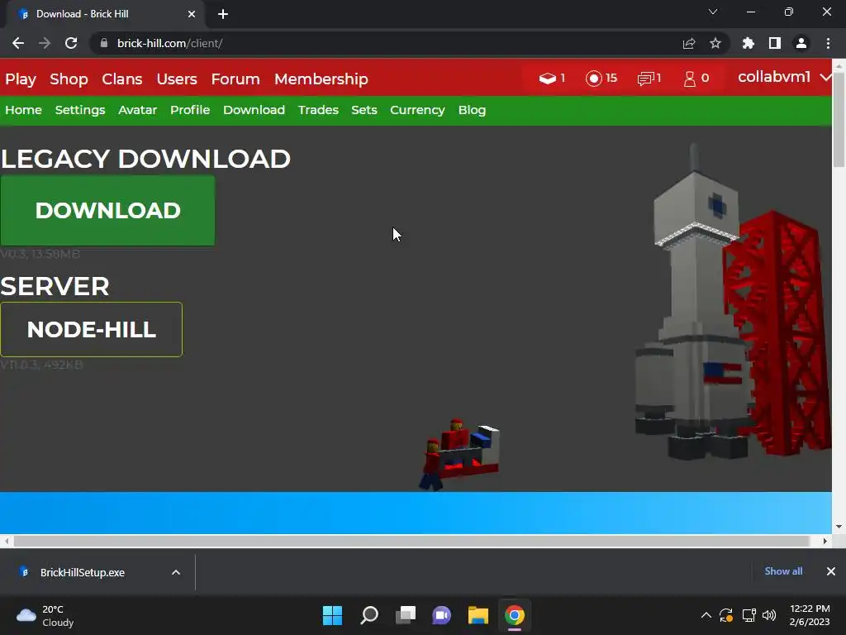Open Avatar in the green bar
The height and width of the screenshot is (635, 846).
pyautogui.click(x=138, y=110)
